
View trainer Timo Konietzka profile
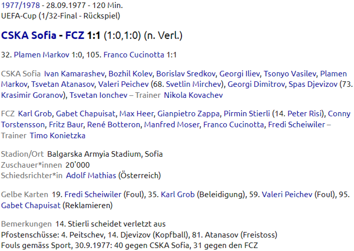[x=58, y=136]
